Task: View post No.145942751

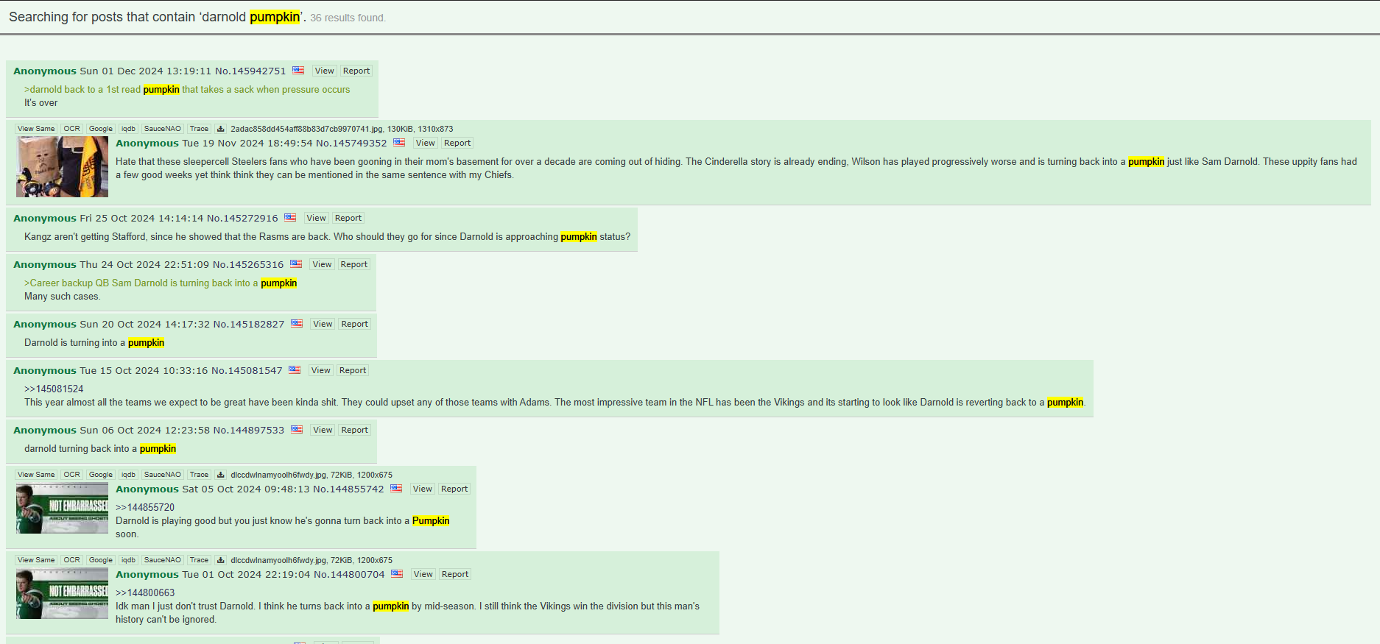Action: [325, 71]
